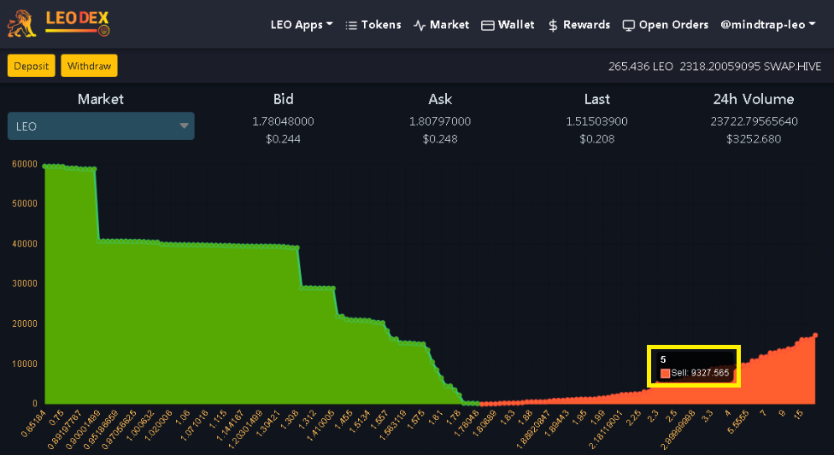Click the $0.244 bid dollar value
The width and height of the screenshot is (834, 455).
(x=283, y=139)
